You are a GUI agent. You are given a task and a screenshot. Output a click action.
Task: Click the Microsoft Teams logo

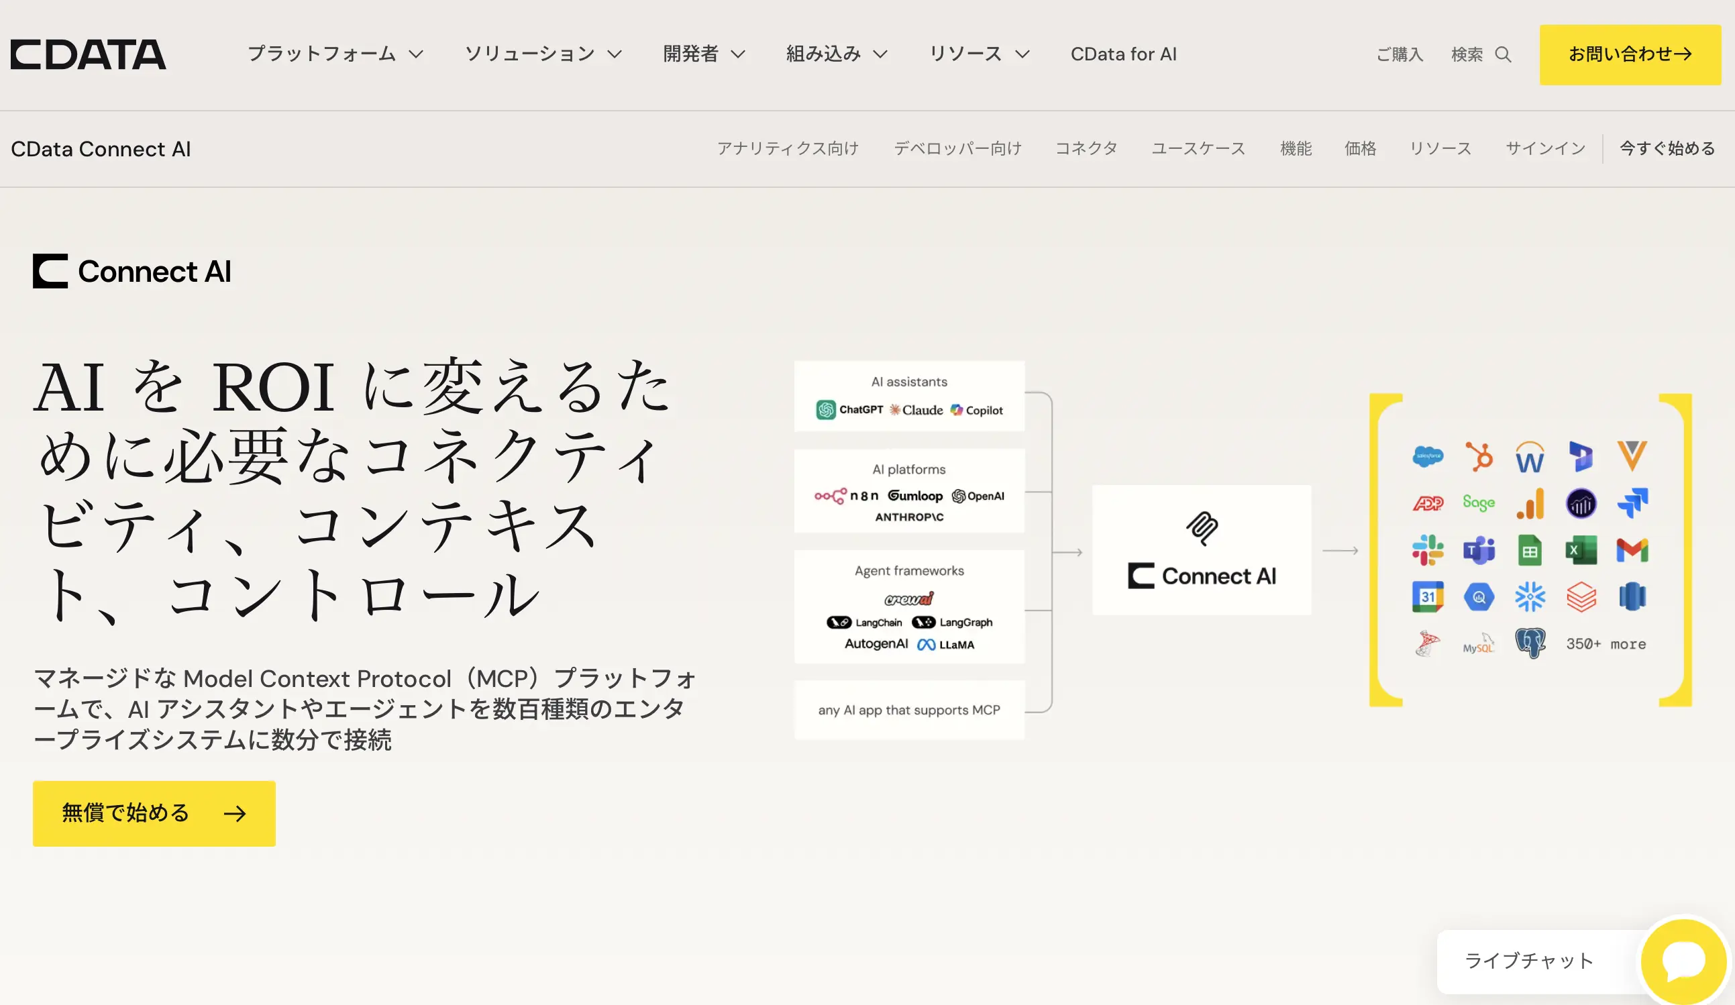(x=1479, y=550)
